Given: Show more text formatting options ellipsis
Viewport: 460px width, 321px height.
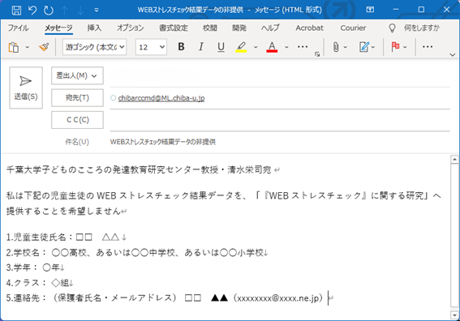Looking at the screenshot, I should (x=303, y=47).
